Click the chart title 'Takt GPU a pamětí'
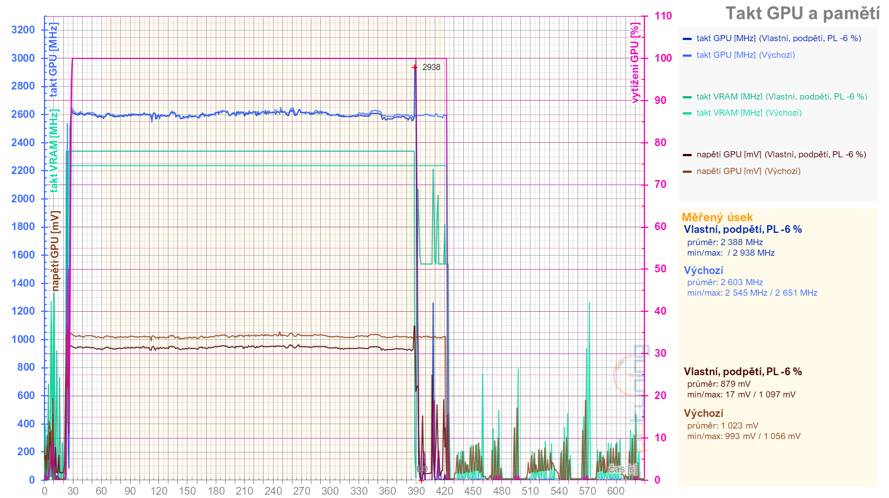The image size is (889, 498). 802,13
